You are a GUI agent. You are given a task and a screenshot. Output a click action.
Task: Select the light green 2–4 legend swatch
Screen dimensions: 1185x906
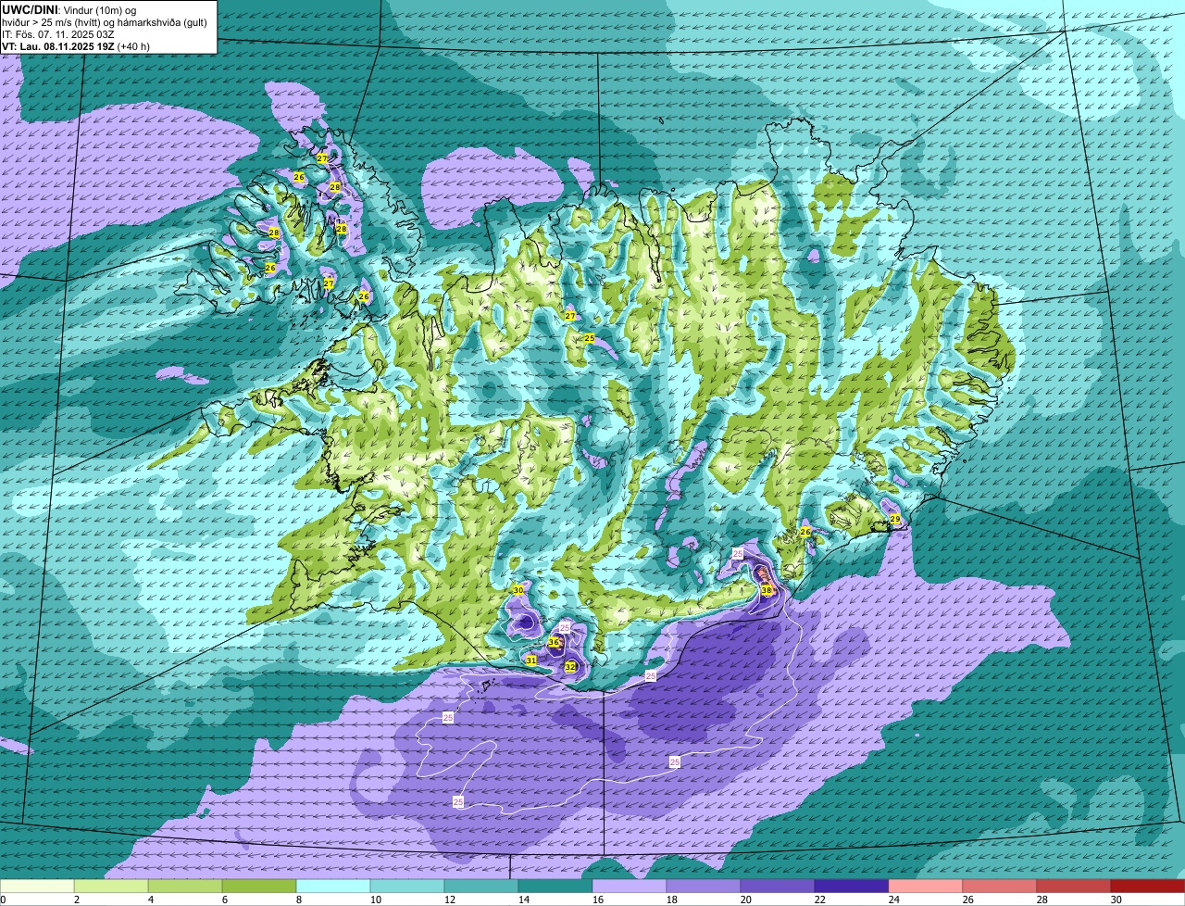pos(111,886)
